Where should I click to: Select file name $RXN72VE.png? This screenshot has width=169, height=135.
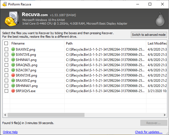click(26, 75)
